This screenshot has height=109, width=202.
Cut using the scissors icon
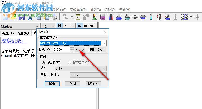pyautogui.click(x=30, y=17)
